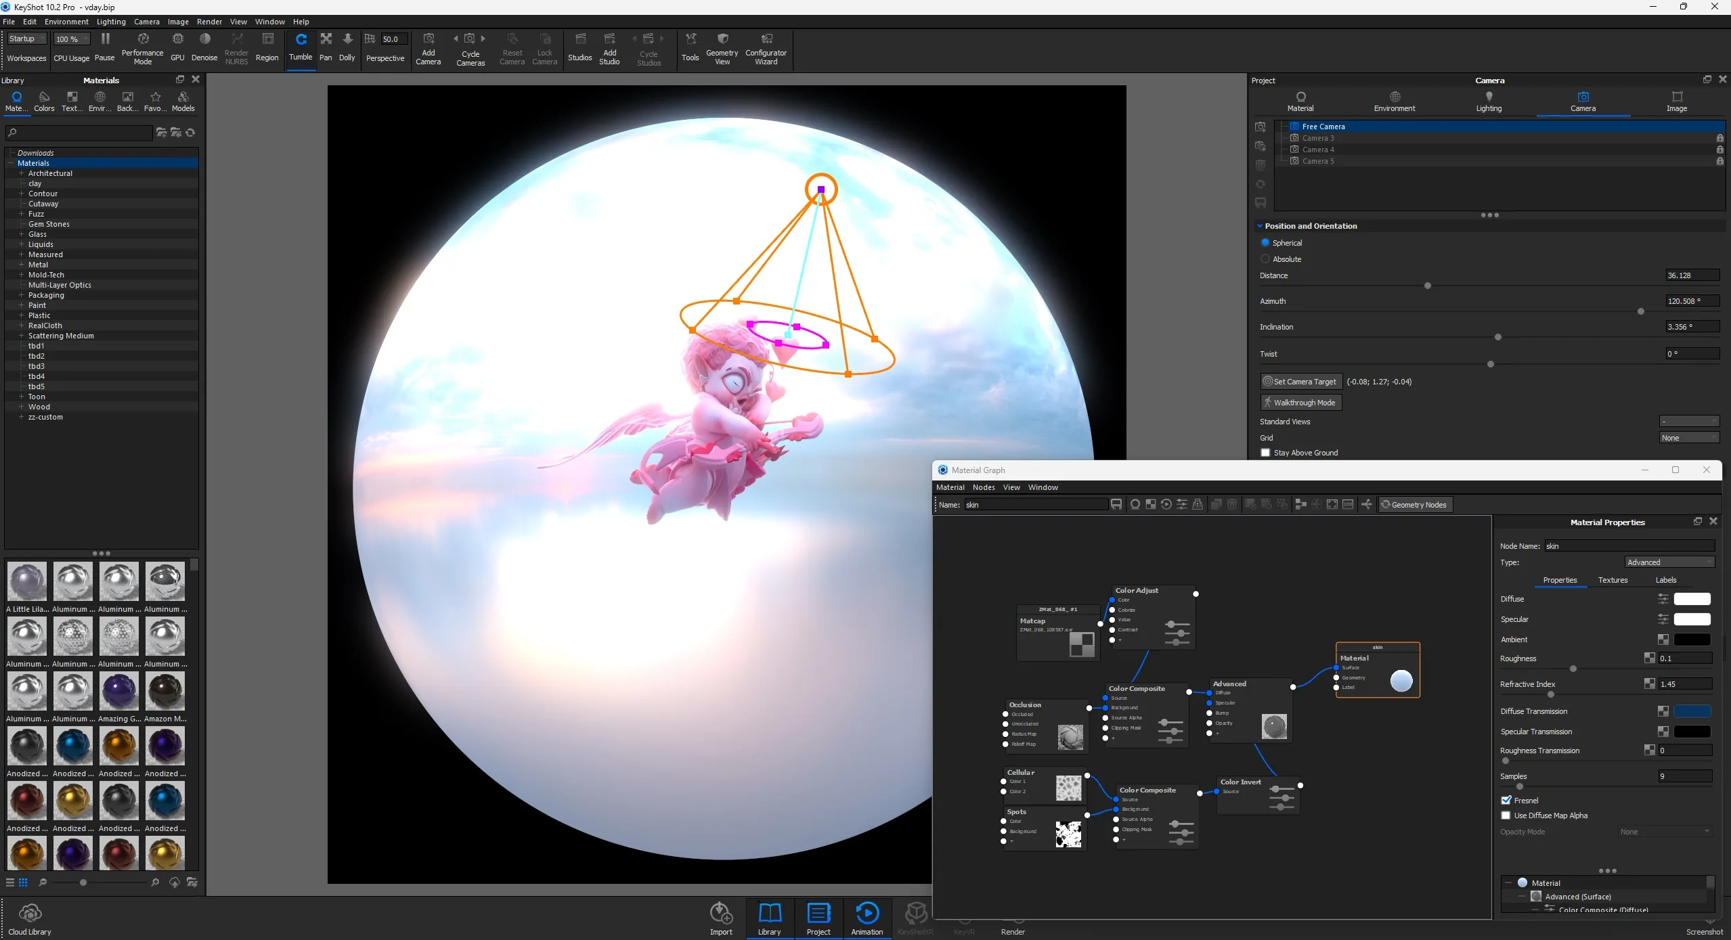The width and height of the screenshot is (1731, 940).
Task: Open Geometry View
Action: pos(722,48)
